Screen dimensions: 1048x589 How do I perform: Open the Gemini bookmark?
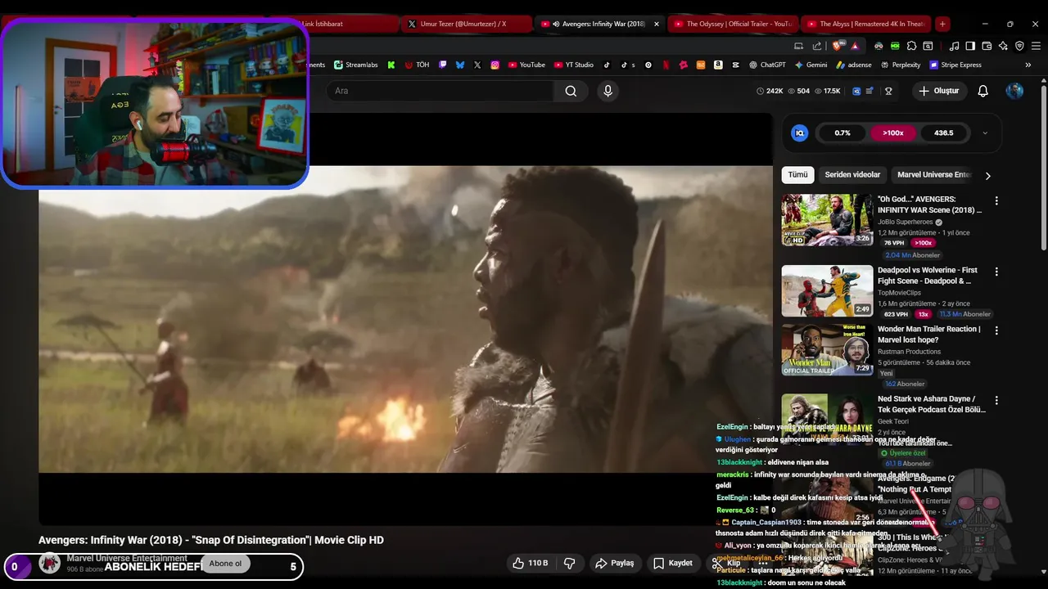tap(811, 65)
